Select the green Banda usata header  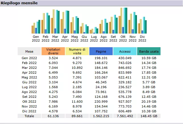[x=149, y=51]
